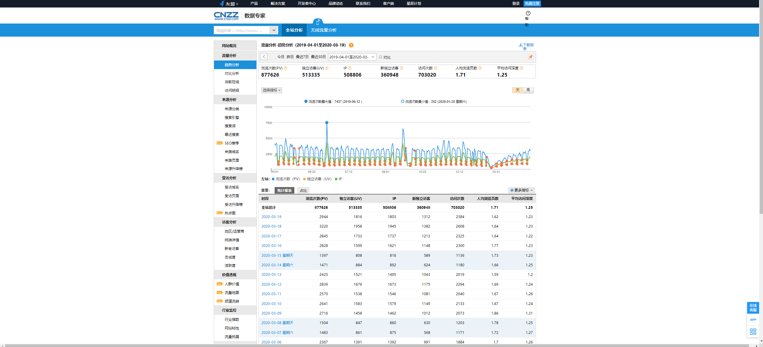
Task: Click help icon next to 平均访问深度
Action: coord(522,68)
